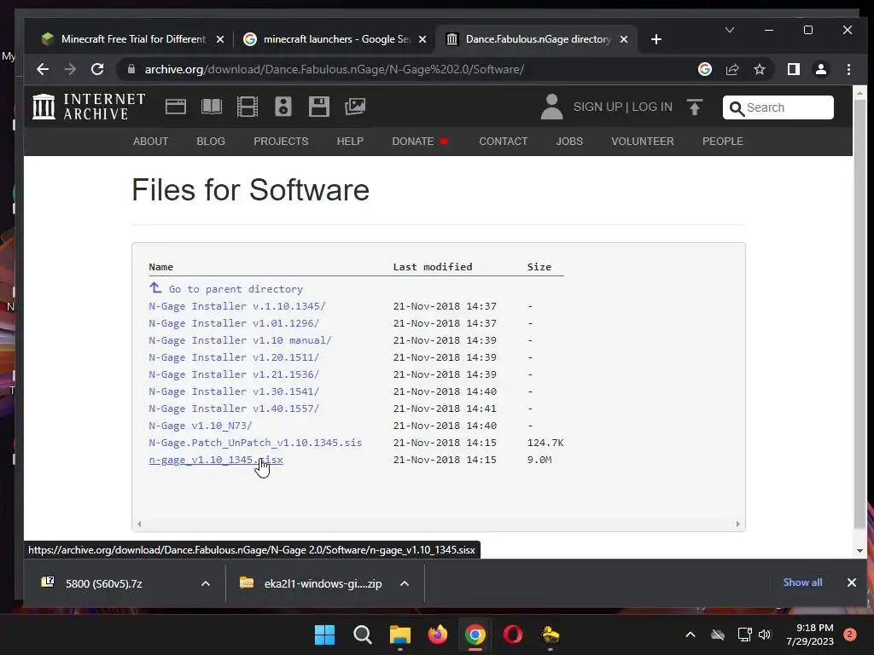Expand the eka2l1-windows zip download options
This screenshot has height=655, width=874.
click(x=405, y=583)
